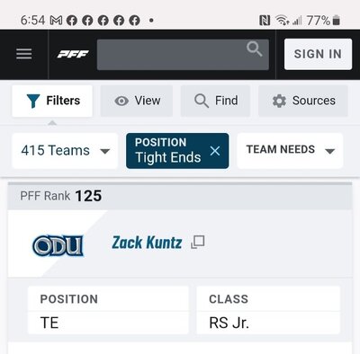
Task: Open Sources via gear icon
Action: pyautogui.click(x=279, y=101)
